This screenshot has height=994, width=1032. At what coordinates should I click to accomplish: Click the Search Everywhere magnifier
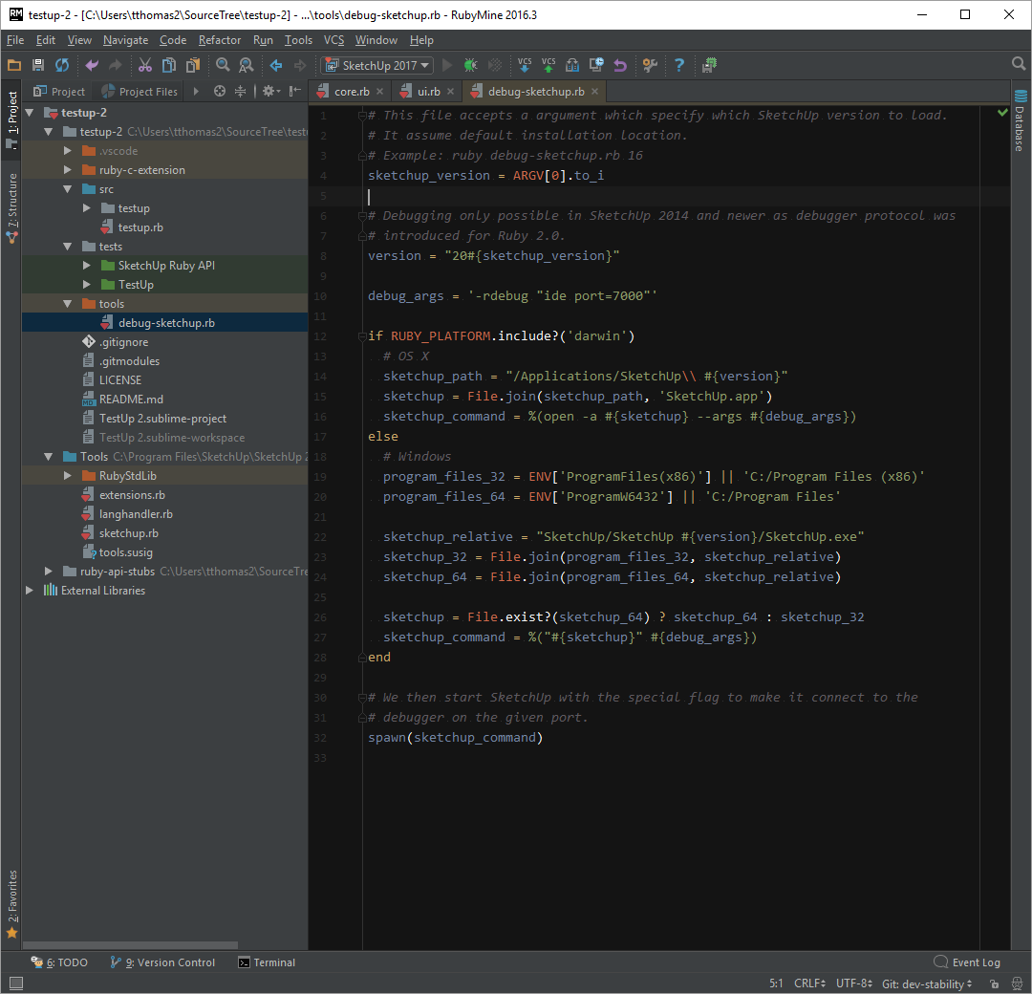(x=1019, y=64)
